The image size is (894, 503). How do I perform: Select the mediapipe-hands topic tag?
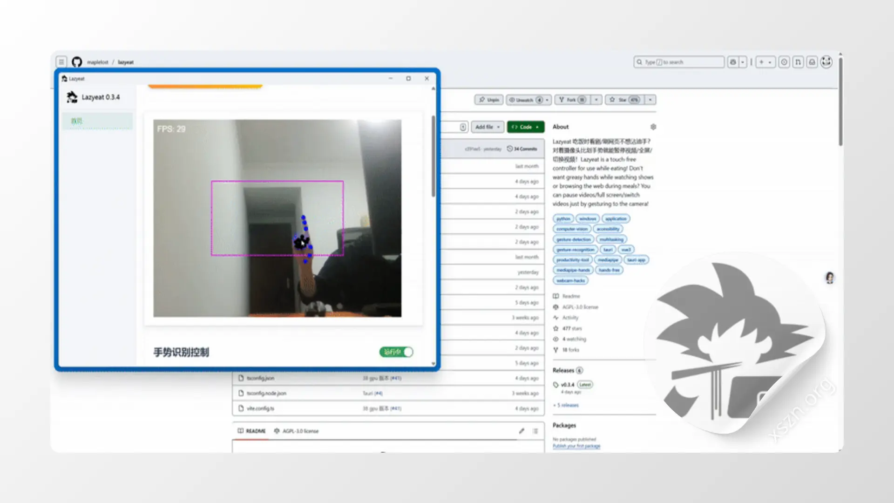[x=573, y=270]
